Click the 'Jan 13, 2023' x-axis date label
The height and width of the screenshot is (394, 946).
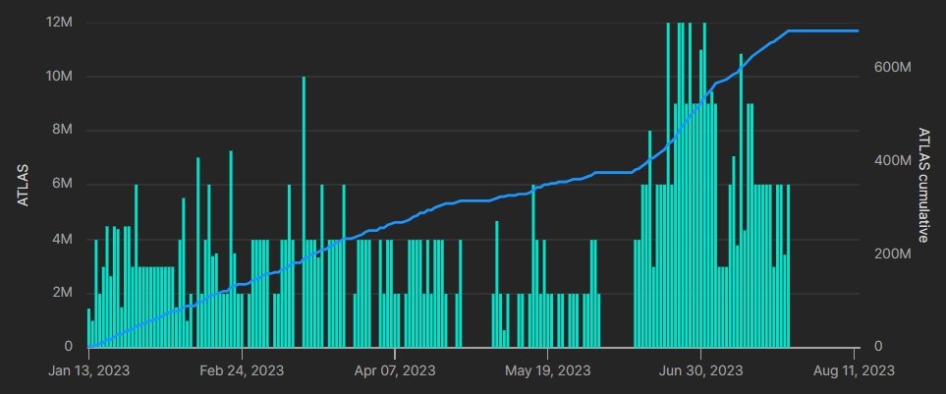89,371
